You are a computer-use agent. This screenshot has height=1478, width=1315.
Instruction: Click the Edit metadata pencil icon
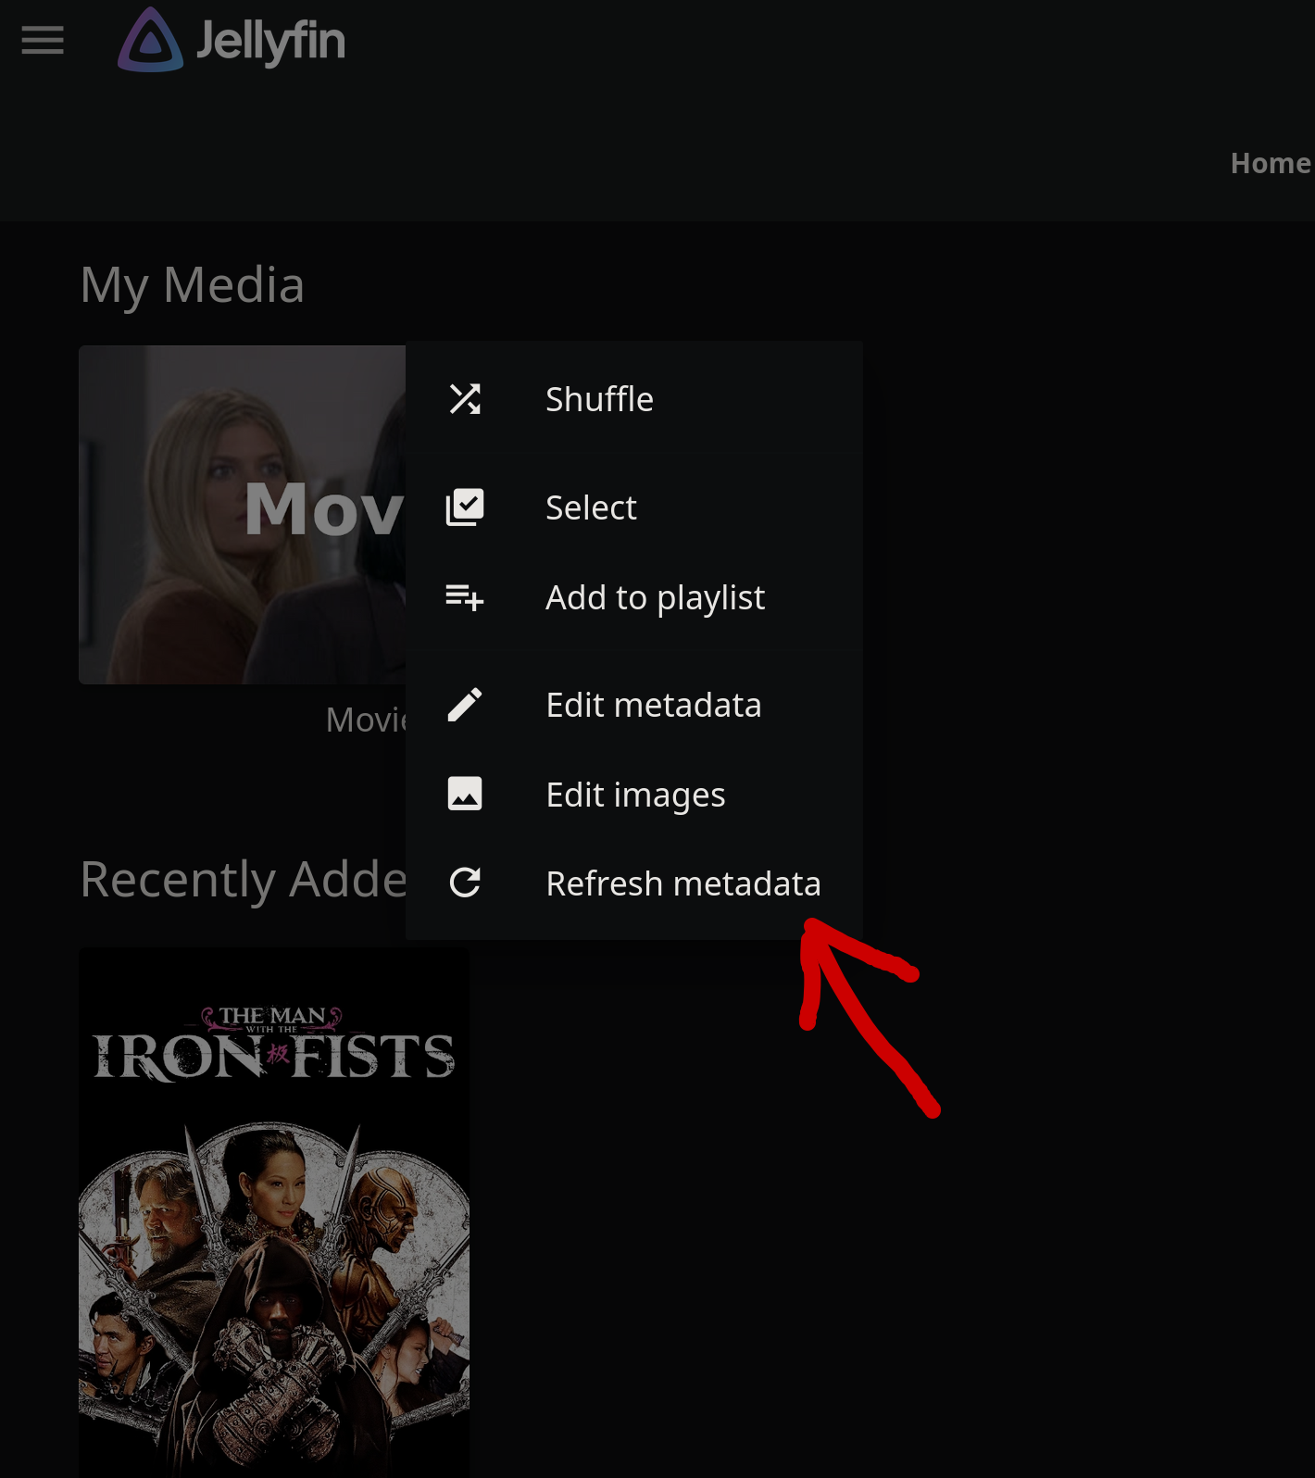(x=465, y=705)
